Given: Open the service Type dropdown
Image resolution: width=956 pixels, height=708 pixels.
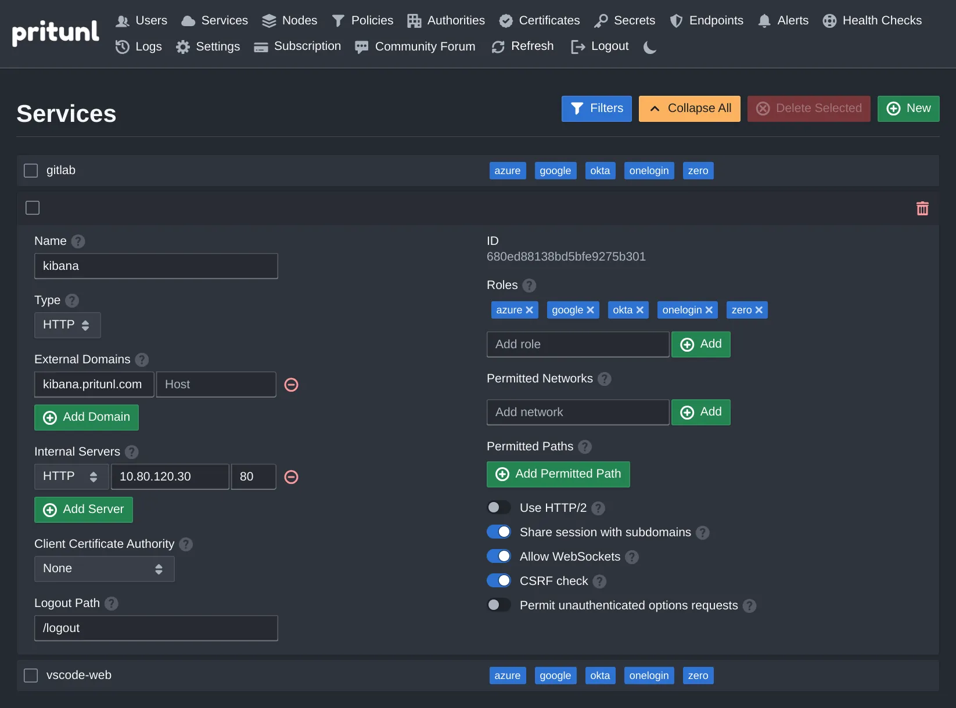Looking at the screenshot, I should click(x=67, y=325).
